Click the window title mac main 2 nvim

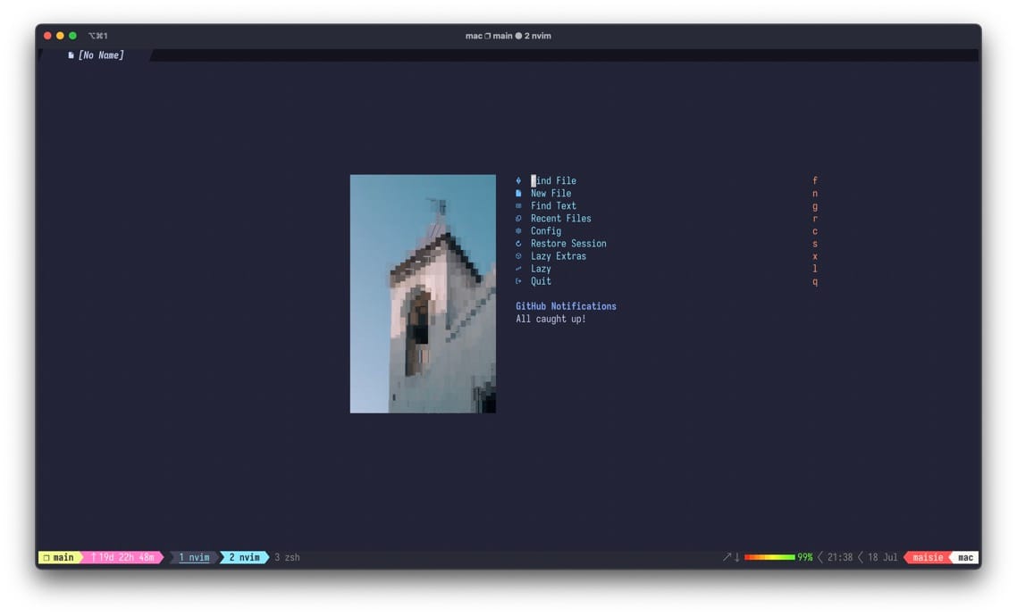(x=508, y=36)
